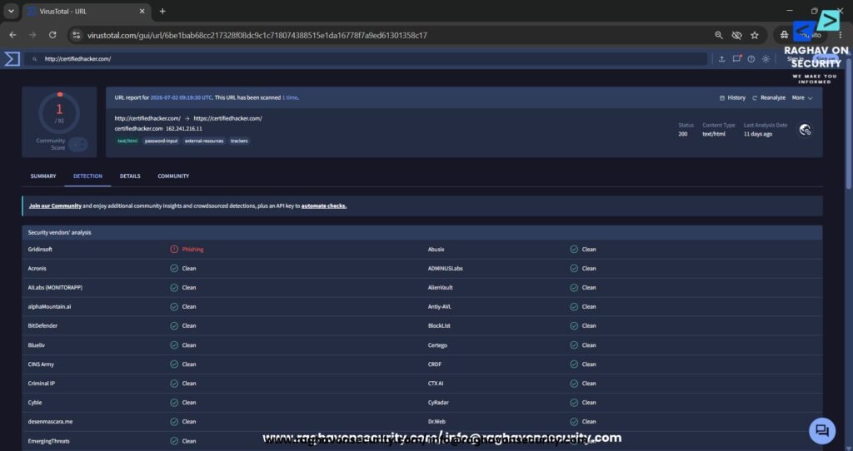Screen dimensions: 853x451
Task: Click the CINS Army vendor name
Action: click(x=41, y=364)
